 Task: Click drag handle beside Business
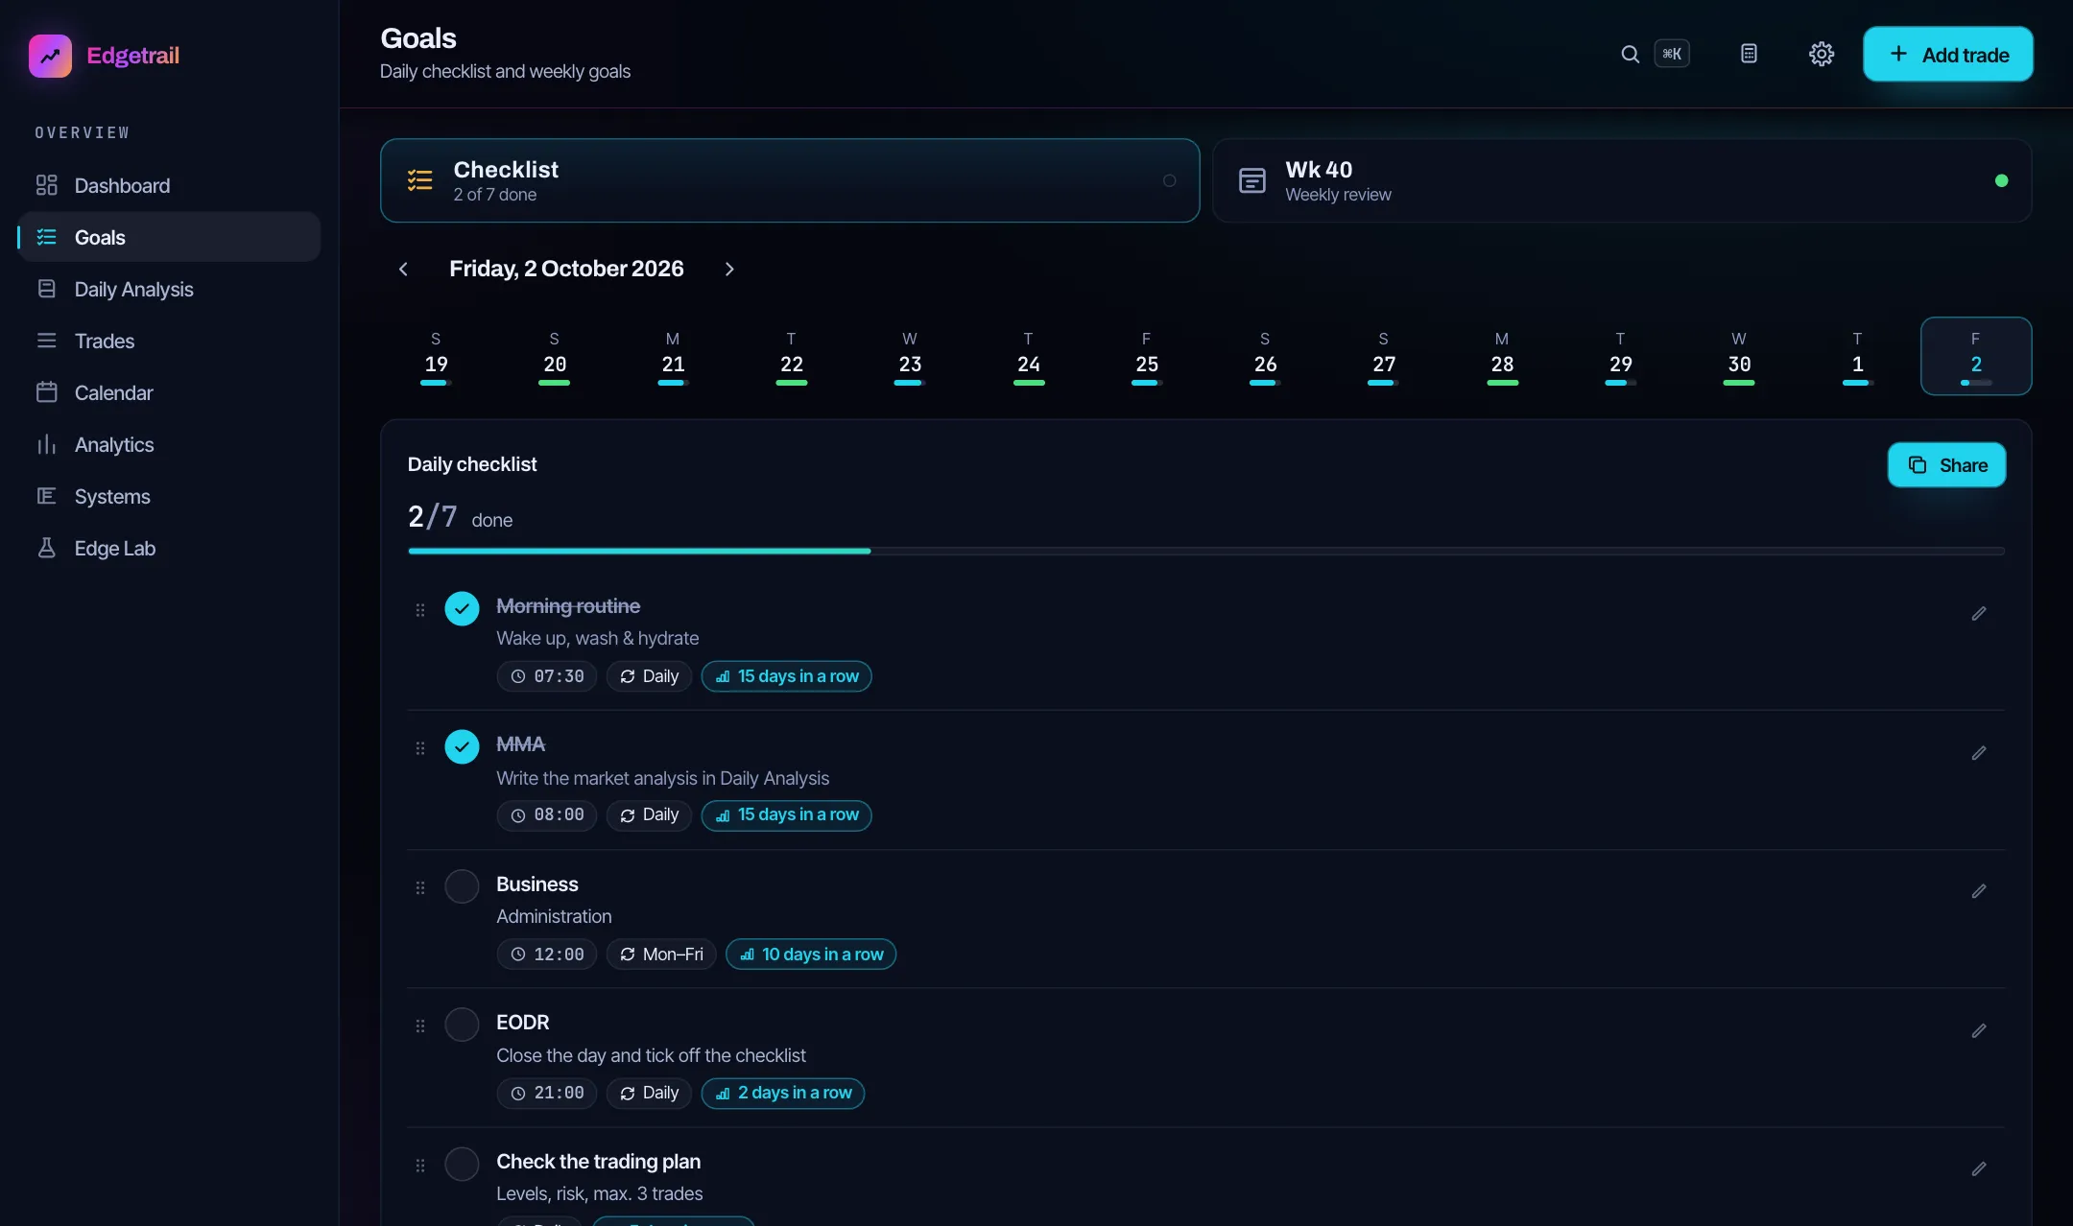(x=419, y=888)
